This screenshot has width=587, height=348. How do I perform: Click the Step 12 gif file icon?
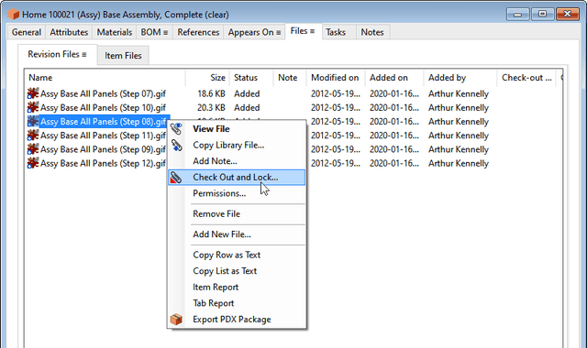33,163
